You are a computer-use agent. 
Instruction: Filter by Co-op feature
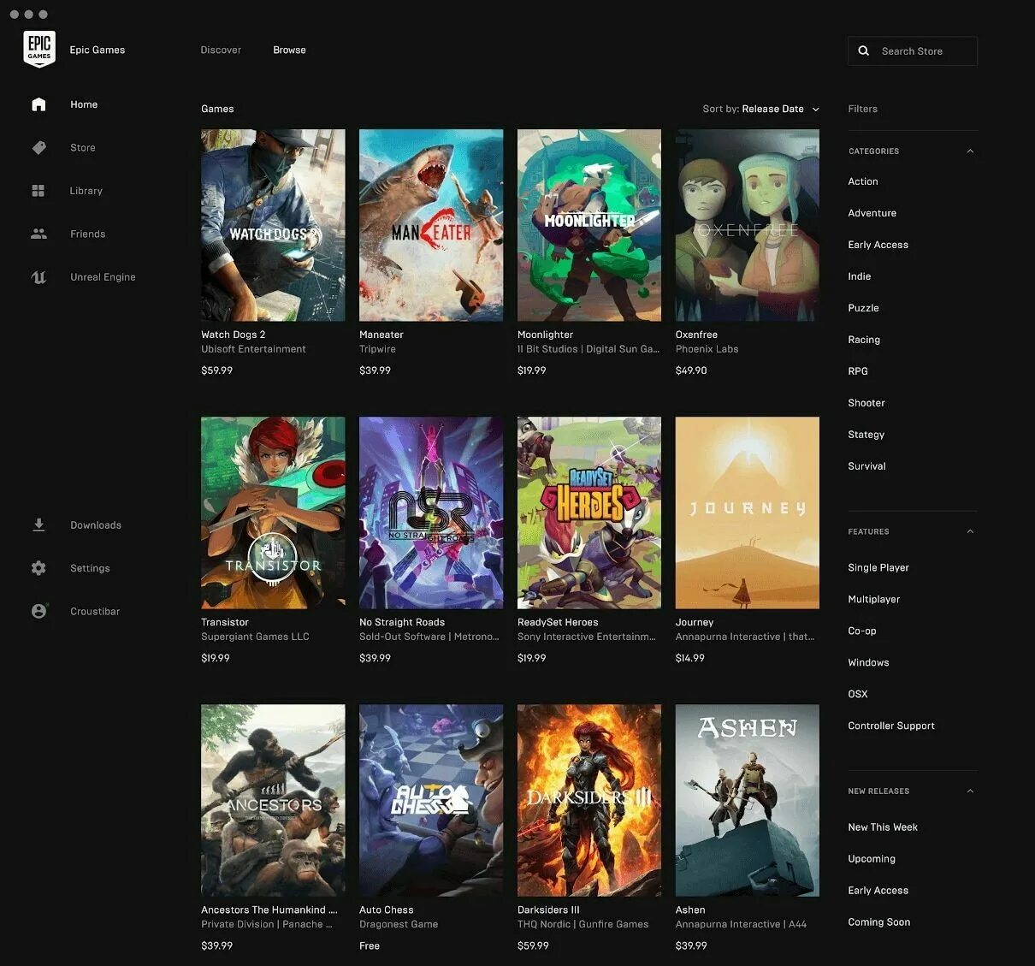click(x=862, y=631)
